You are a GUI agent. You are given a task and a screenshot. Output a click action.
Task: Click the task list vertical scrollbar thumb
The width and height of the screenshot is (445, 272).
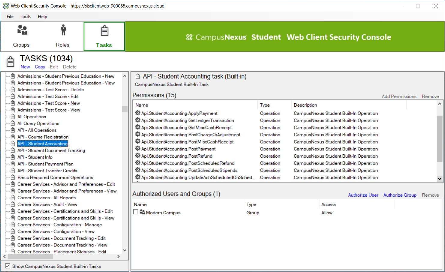(125, 109)
